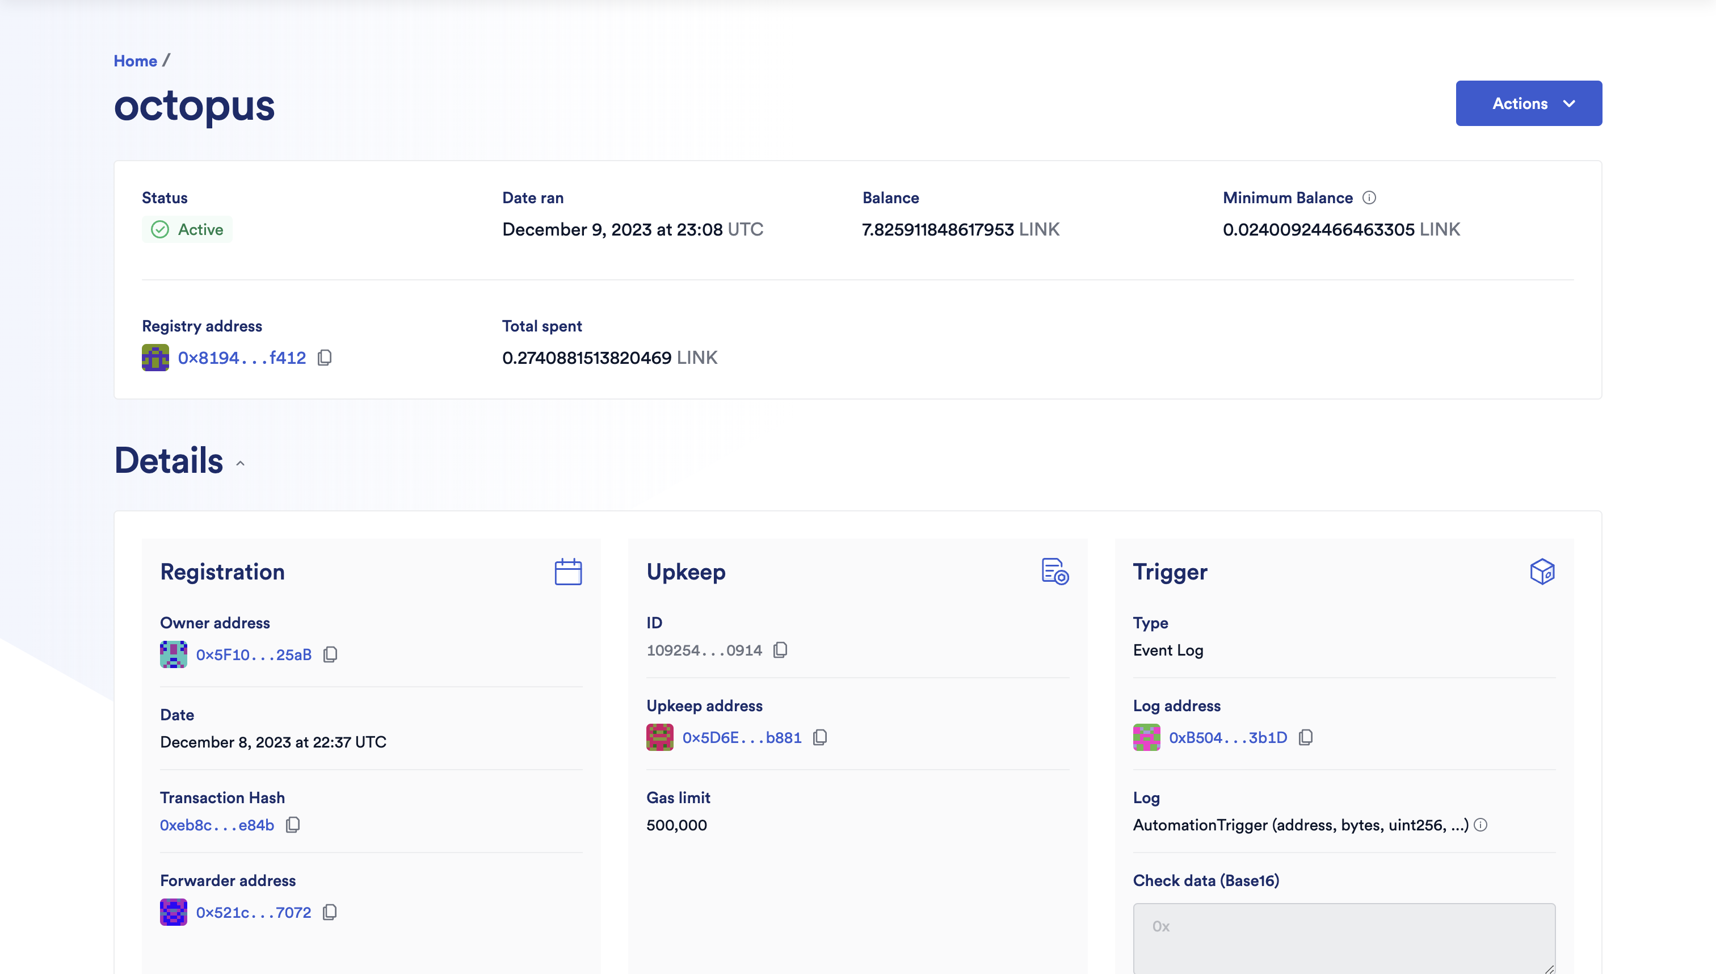Viewport: 1716px width, 974px height.
Task: Click the Registration calendar icon
Action: point(568,572)
